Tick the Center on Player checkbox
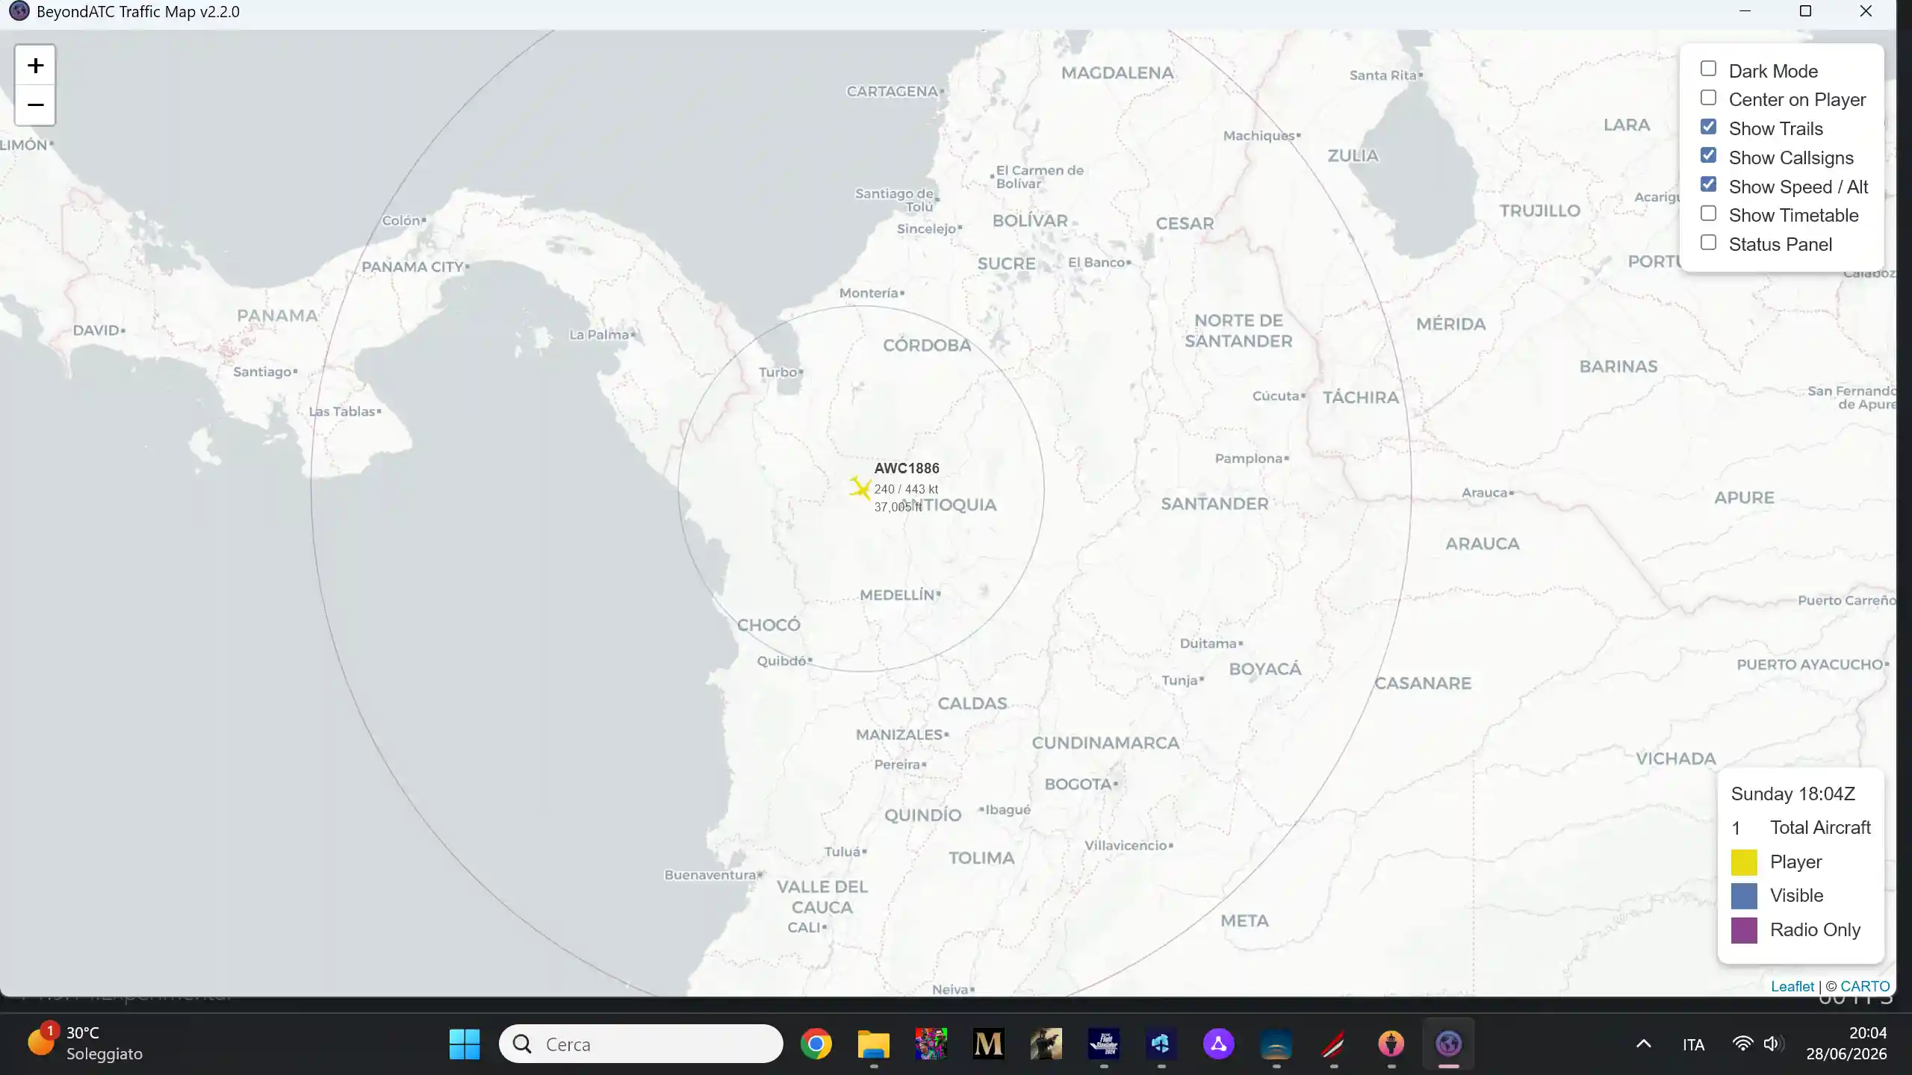1912x1075 pixels. click(x=1708, y=98)
